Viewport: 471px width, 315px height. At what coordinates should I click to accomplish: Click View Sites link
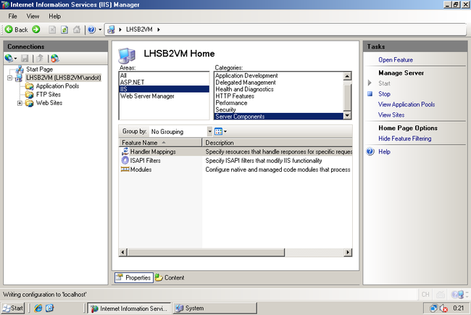pyautogui.click(x=391, y=115)
